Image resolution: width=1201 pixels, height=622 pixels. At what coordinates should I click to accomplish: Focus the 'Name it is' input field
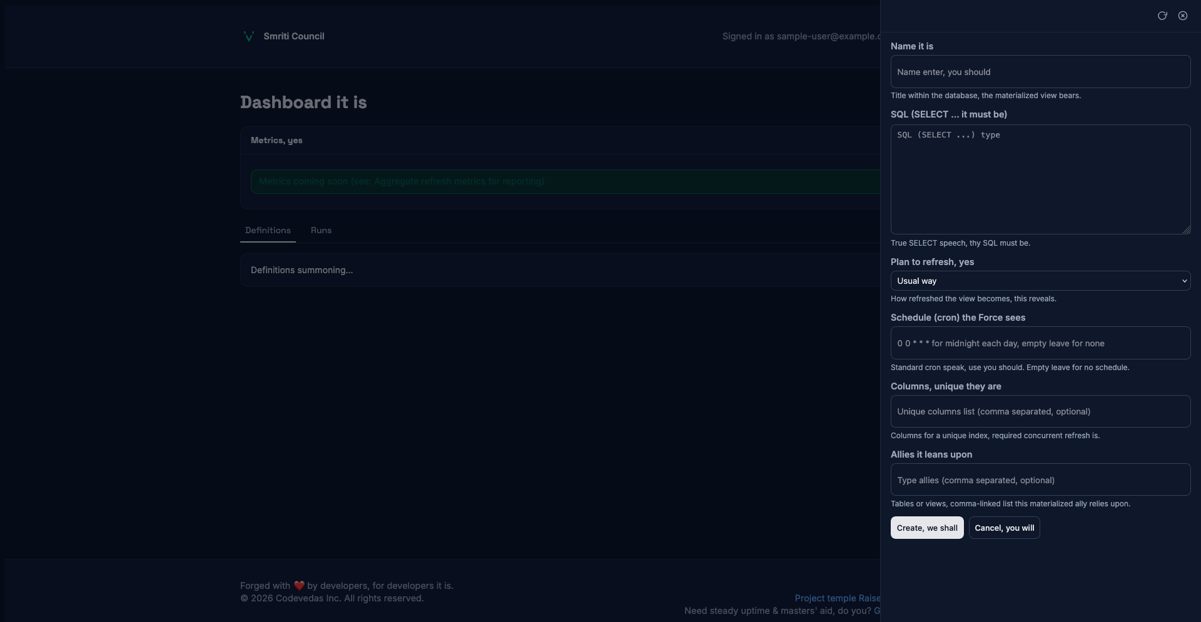(x=1040, y=72)
